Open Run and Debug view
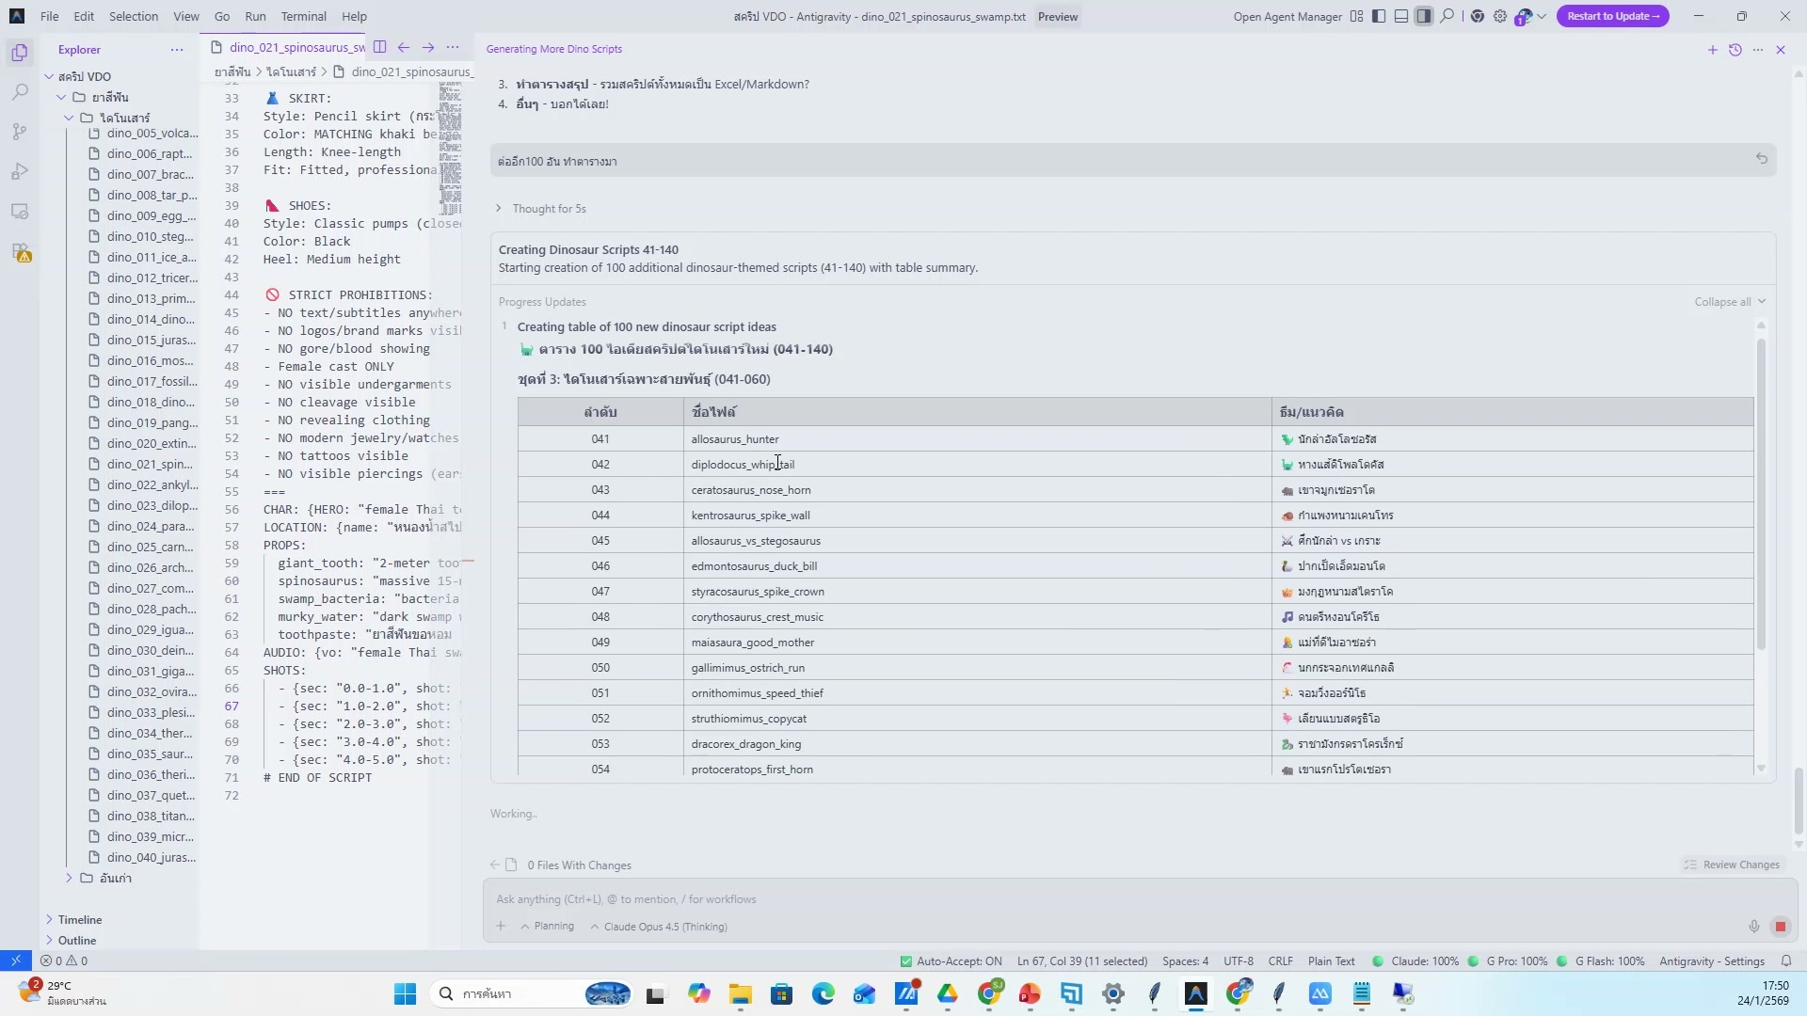The width and height of the screenshot is (1807, 1016). [20, 172]
